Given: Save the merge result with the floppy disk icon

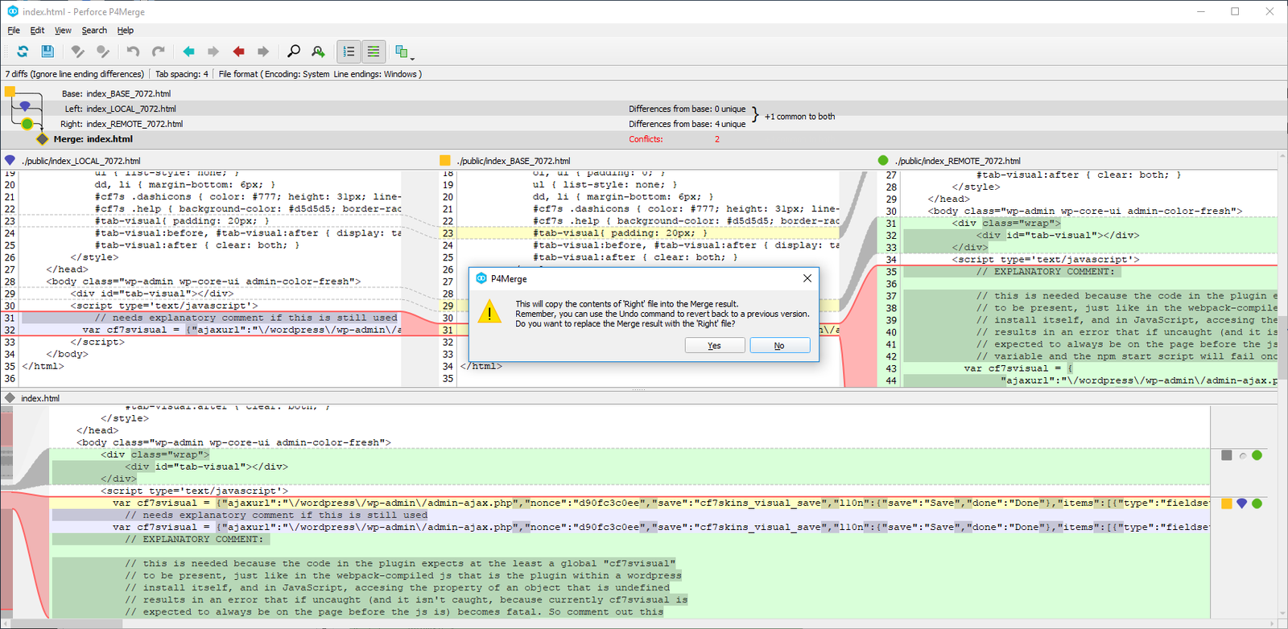Looking at the screenshot, I should 47,51.
